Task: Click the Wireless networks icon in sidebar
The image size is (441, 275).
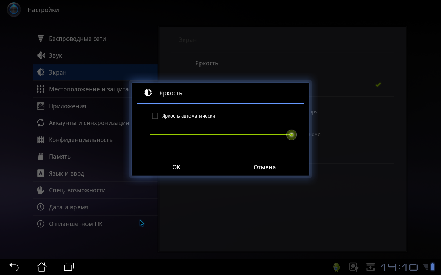Action: click(x=41, y=39)
